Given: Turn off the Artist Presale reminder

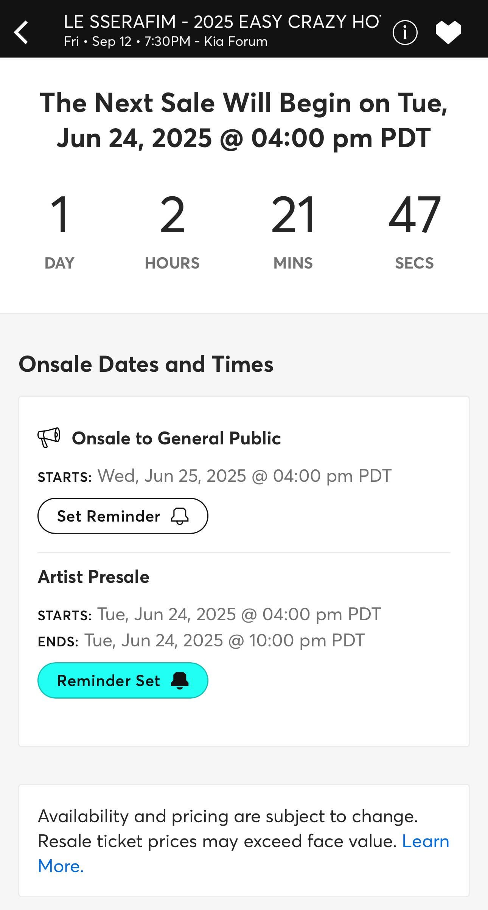Looking at the screenshot, I should coord(123,680).
